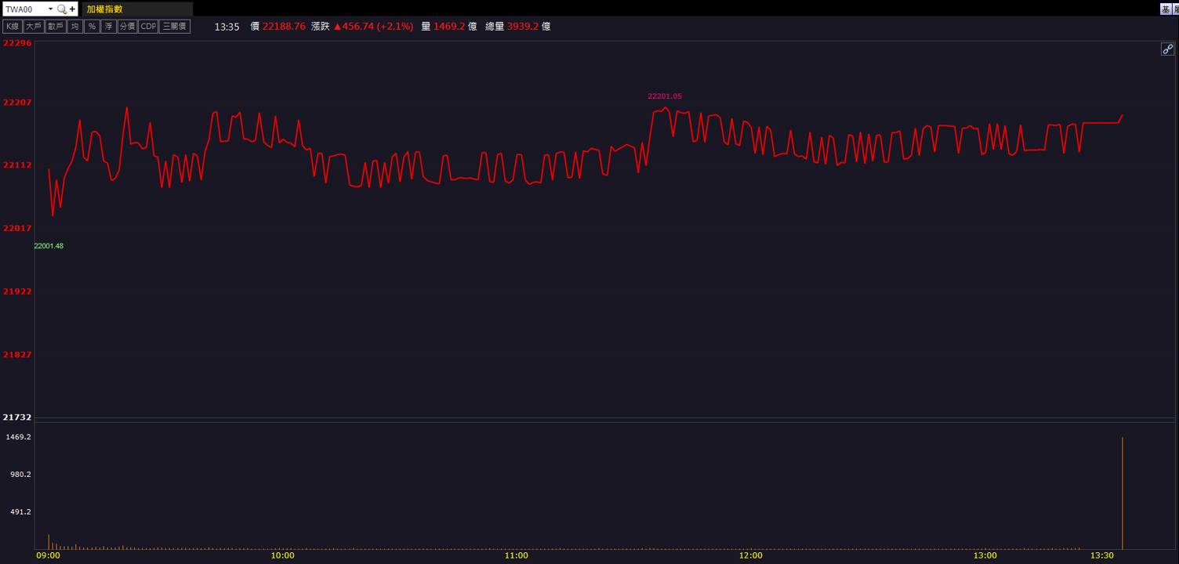The image size is (1179, 564).
Task: Toggle the % percentage scale button
Action: coord(92,27)
